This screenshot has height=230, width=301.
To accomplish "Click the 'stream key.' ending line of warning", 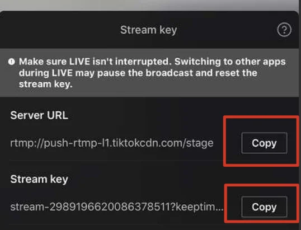I will pyautogui.click(x=46, y=85).
